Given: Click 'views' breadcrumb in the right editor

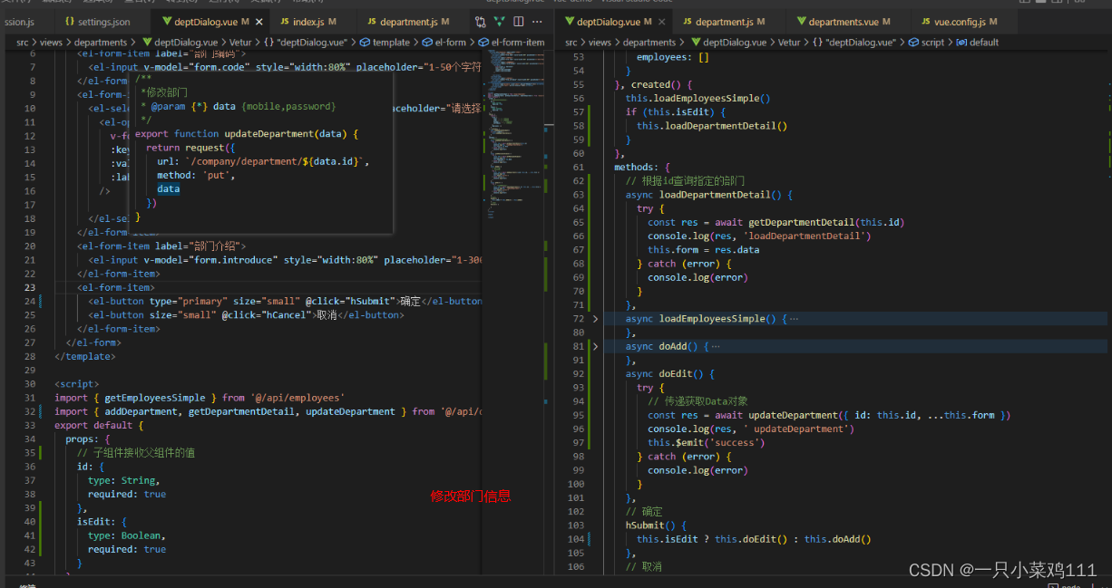Looking at the screenshot, I should tap(600, 43).
